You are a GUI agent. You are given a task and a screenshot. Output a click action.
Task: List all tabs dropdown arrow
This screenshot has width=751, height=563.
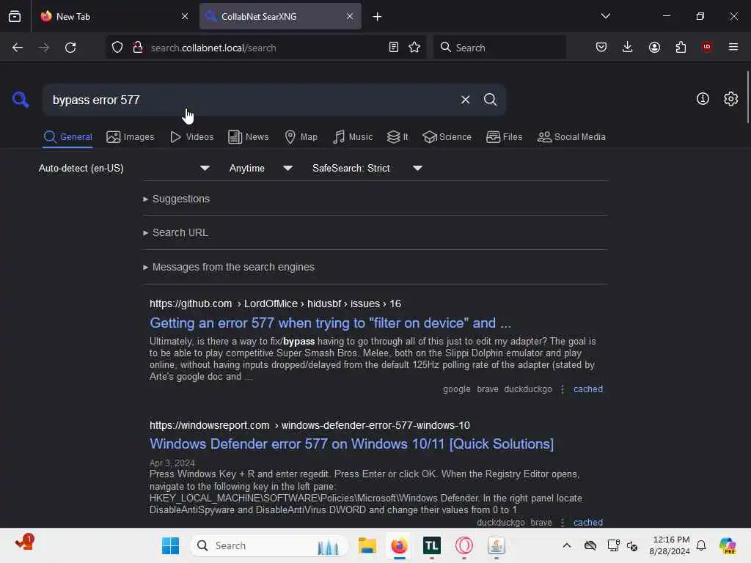pyautogui.click(x=605, y=16)
